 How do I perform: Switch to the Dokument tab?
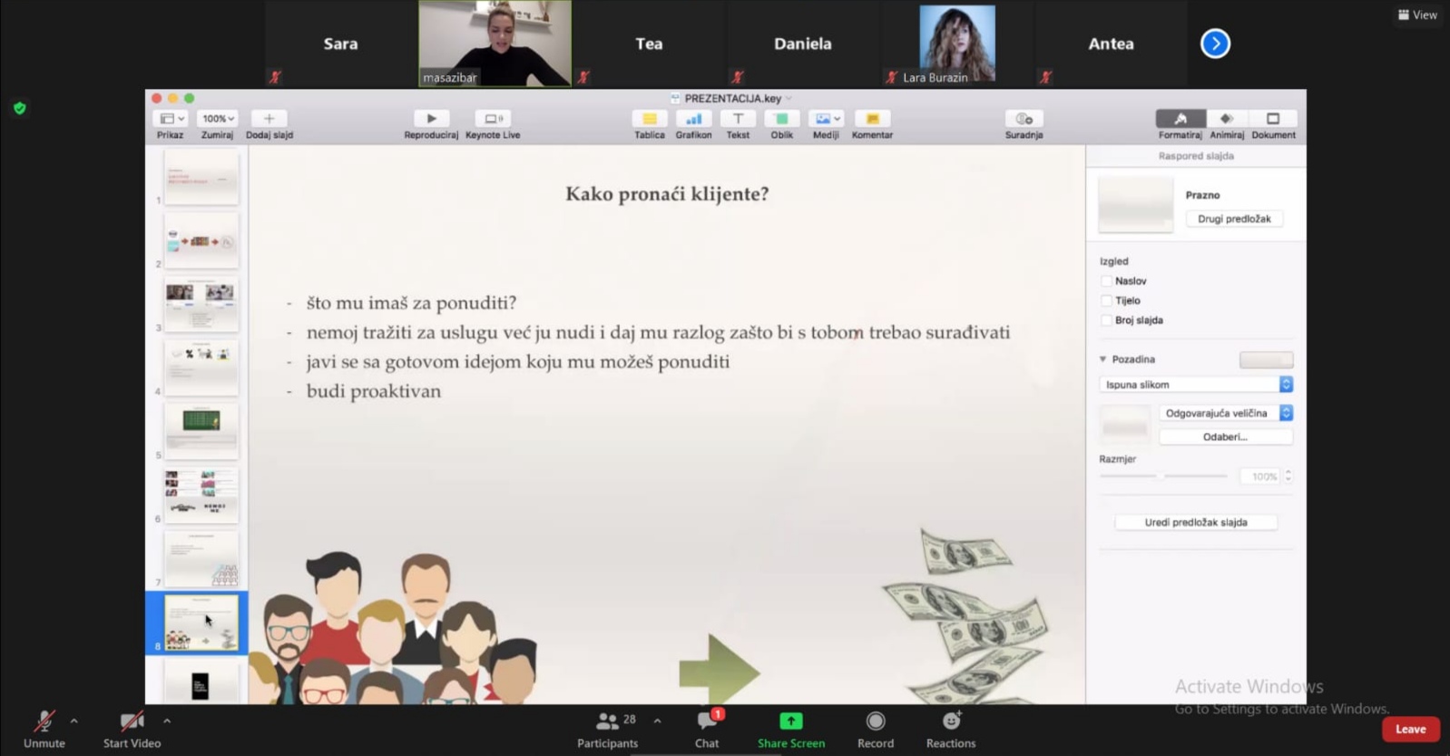tap(1273, 119)
